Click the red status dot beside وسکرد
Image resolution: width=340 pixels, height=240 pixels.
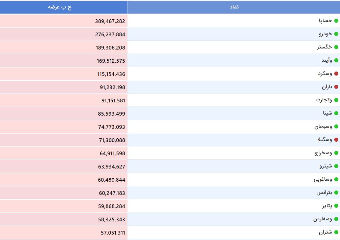(x=336, y=74)
